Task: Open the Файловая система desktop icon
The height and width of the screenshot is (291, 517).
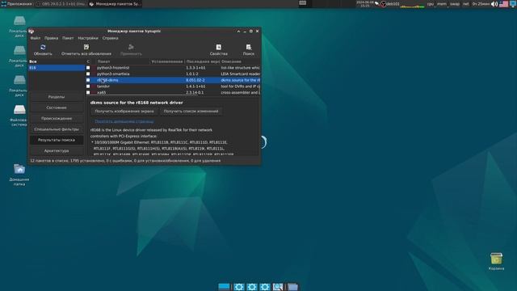Action: (x=19, y=116)
